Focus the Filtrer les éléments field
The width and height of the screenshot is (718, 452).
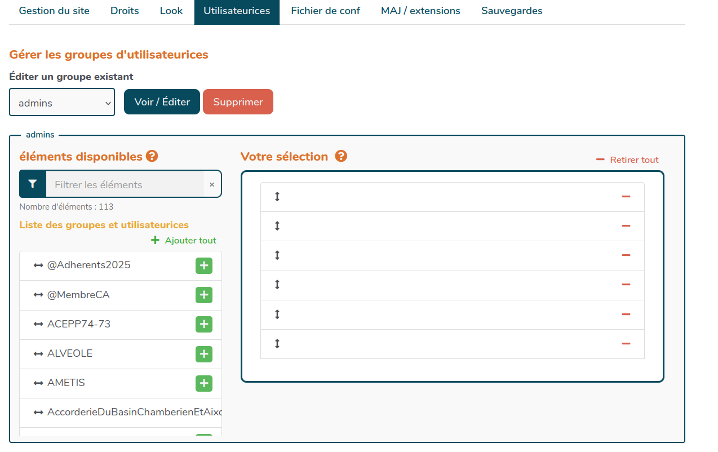tap(125, 184)
